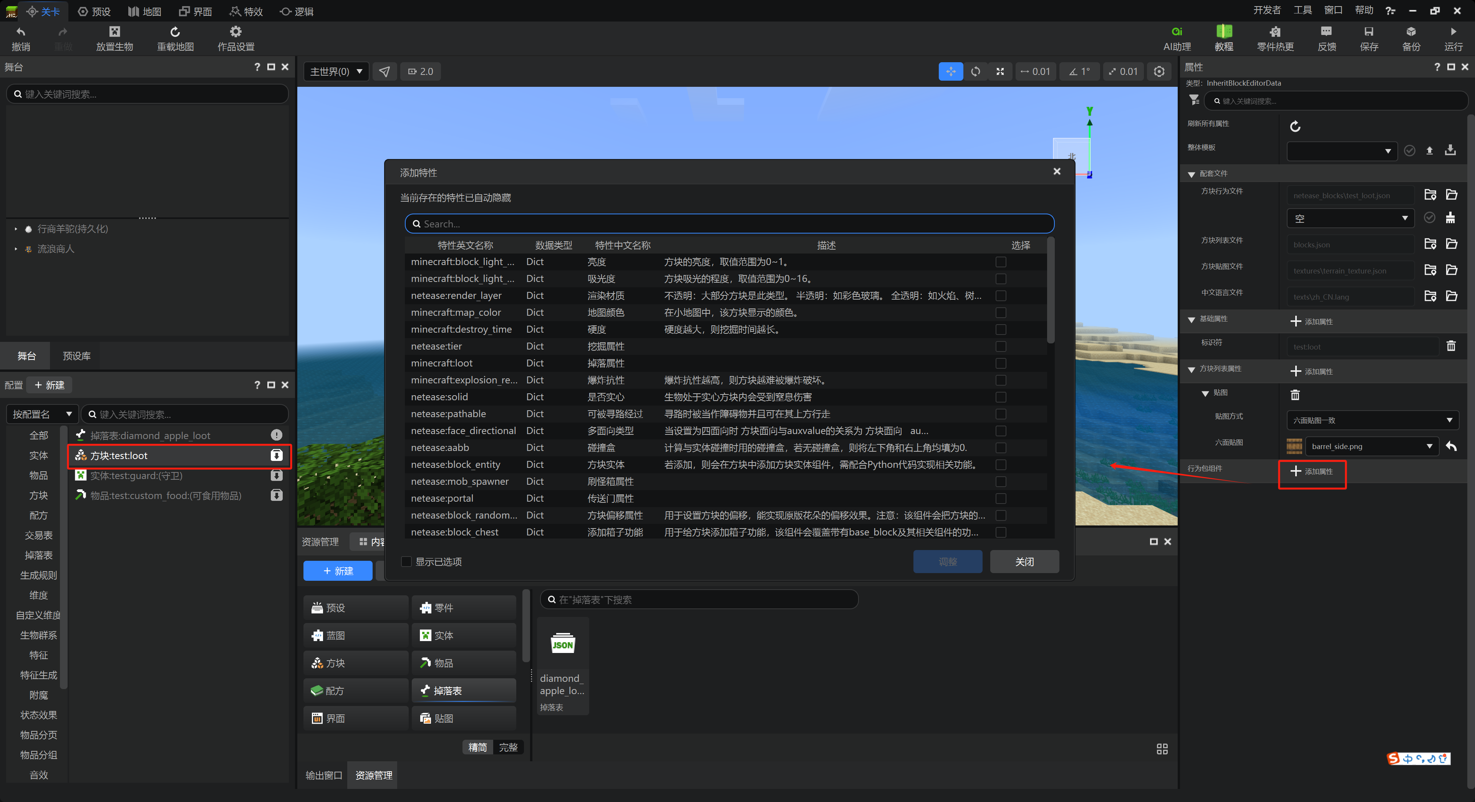Open the 六面贴图一致 dropdown
The image size is (1475, 802).
click(1372, 420)
